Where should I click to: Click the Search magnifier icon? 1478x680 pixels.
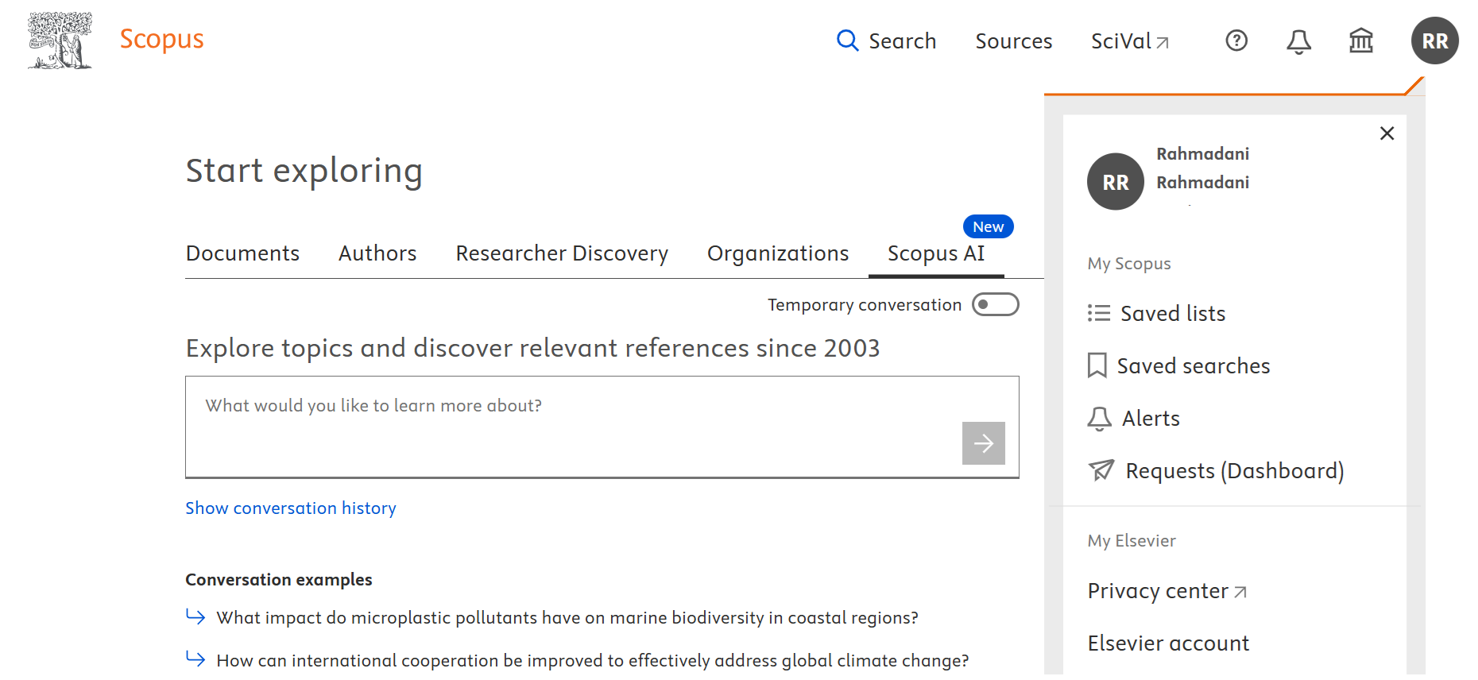tap(848, 41)
